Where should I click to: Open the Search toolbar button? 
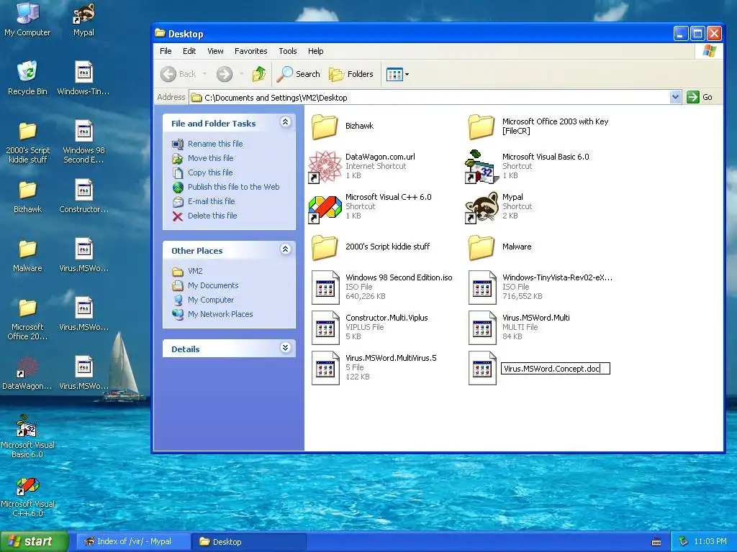click(x=298, y=74)
